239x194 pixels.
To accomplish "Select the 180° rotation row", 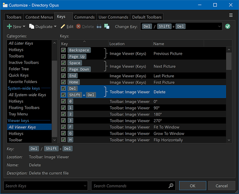I will (143, 114).
